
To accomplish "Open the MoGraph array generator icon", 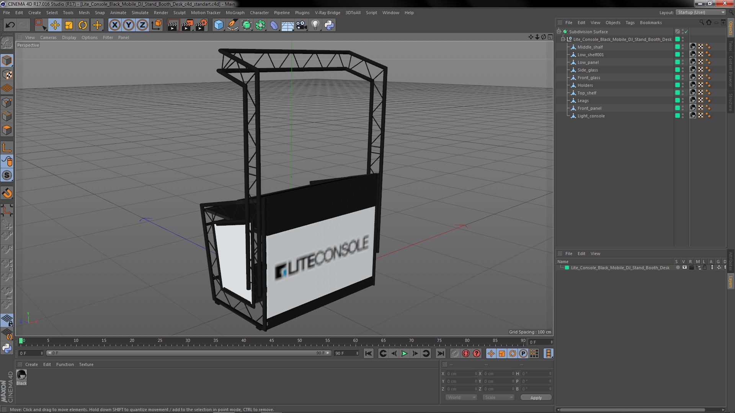I will click(260, 25).
